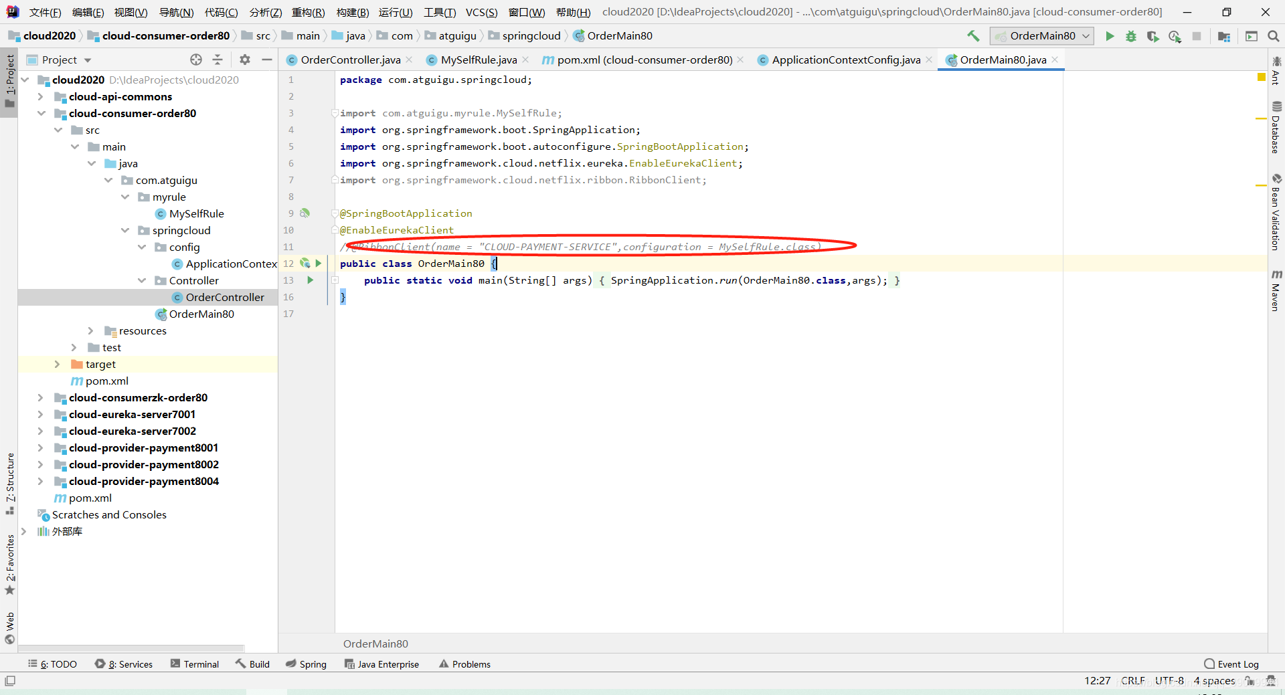
Task: Click Spring bean gutter icon on line 9
Action: pyautogui.click(x=305, y=213)
